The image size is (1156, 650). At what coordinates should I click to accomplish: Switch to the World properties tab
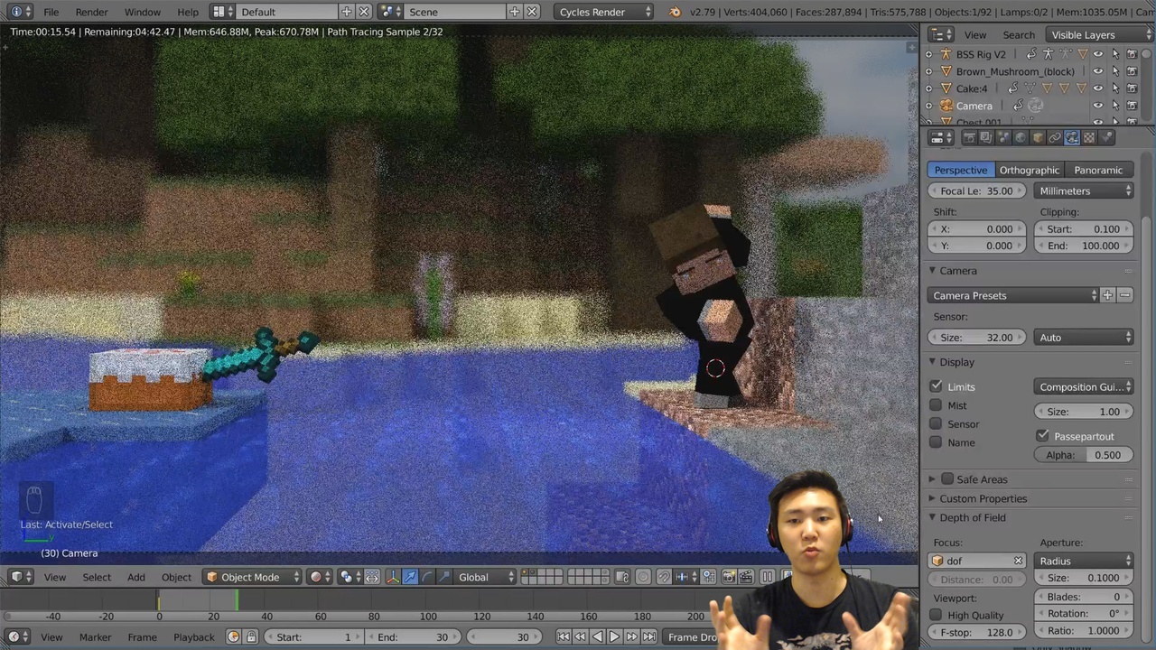pyautogui.click(x=1021, y=137)
